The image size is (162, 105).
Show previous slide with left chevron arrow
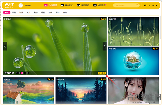[x=5, y=46]
